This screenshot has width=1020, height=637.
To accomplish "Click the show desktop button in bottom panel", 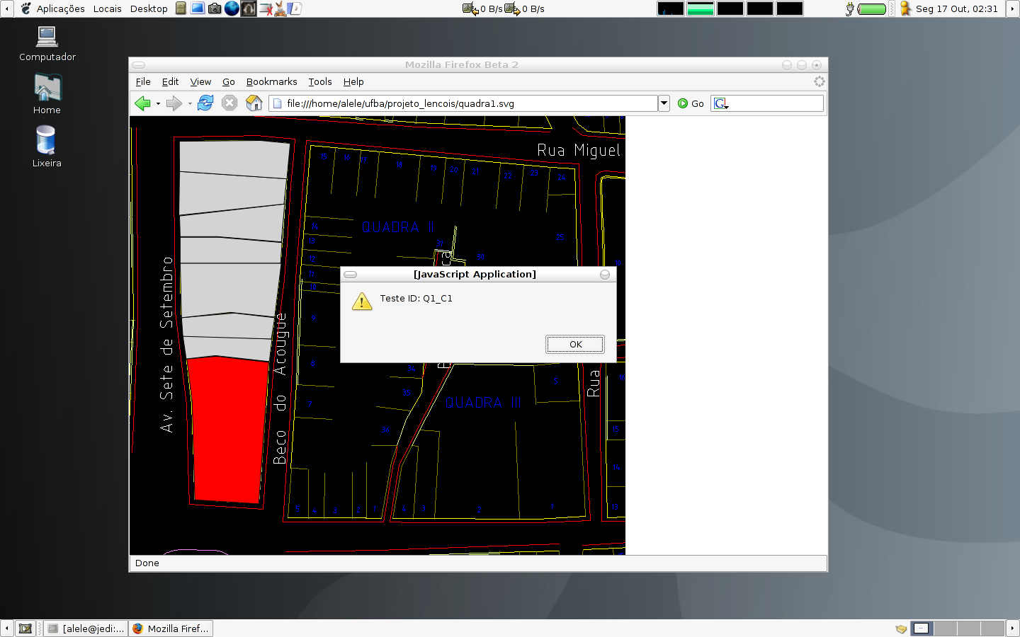I will [25, 629].
